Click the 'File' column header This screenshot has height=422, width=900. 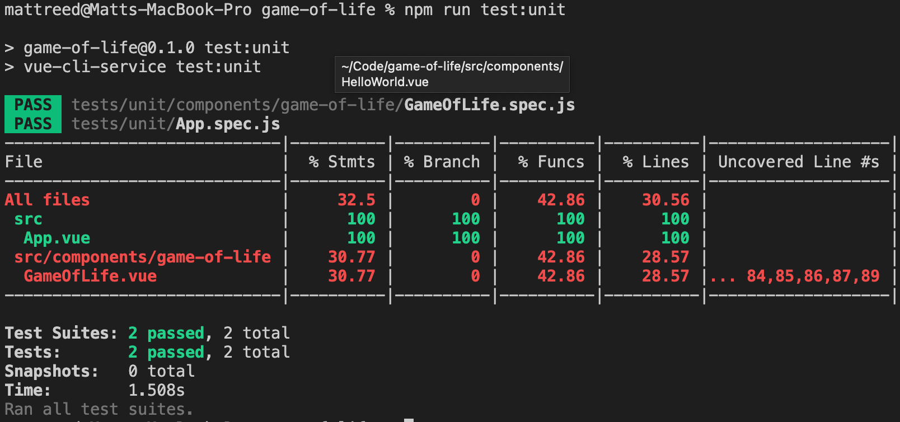tap(24, 162)
